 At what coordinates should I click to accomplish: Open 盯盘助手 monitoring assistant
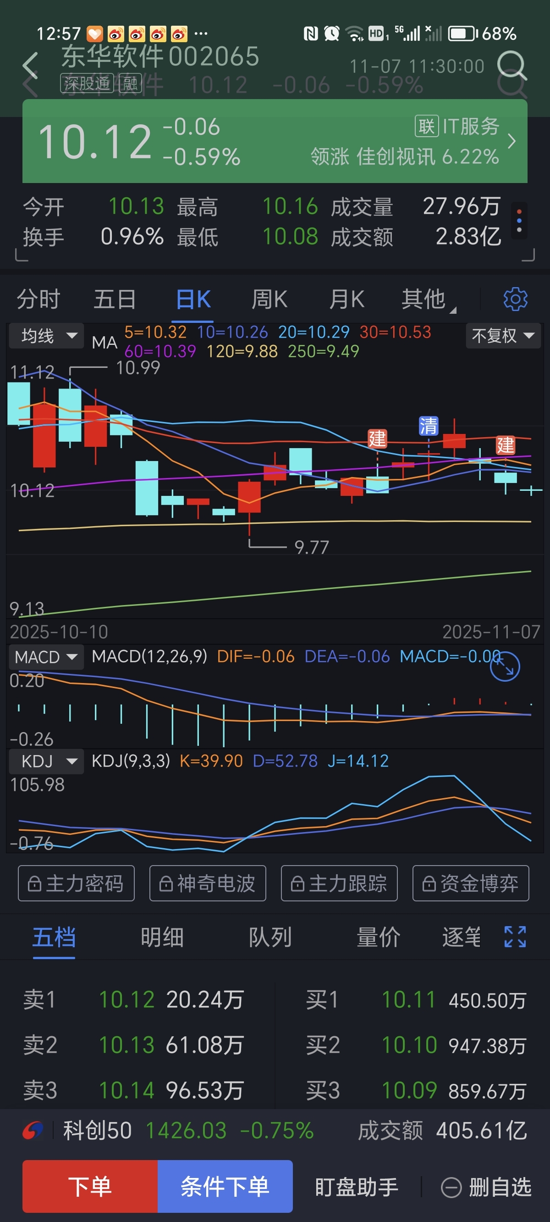tap(357, 1188)
